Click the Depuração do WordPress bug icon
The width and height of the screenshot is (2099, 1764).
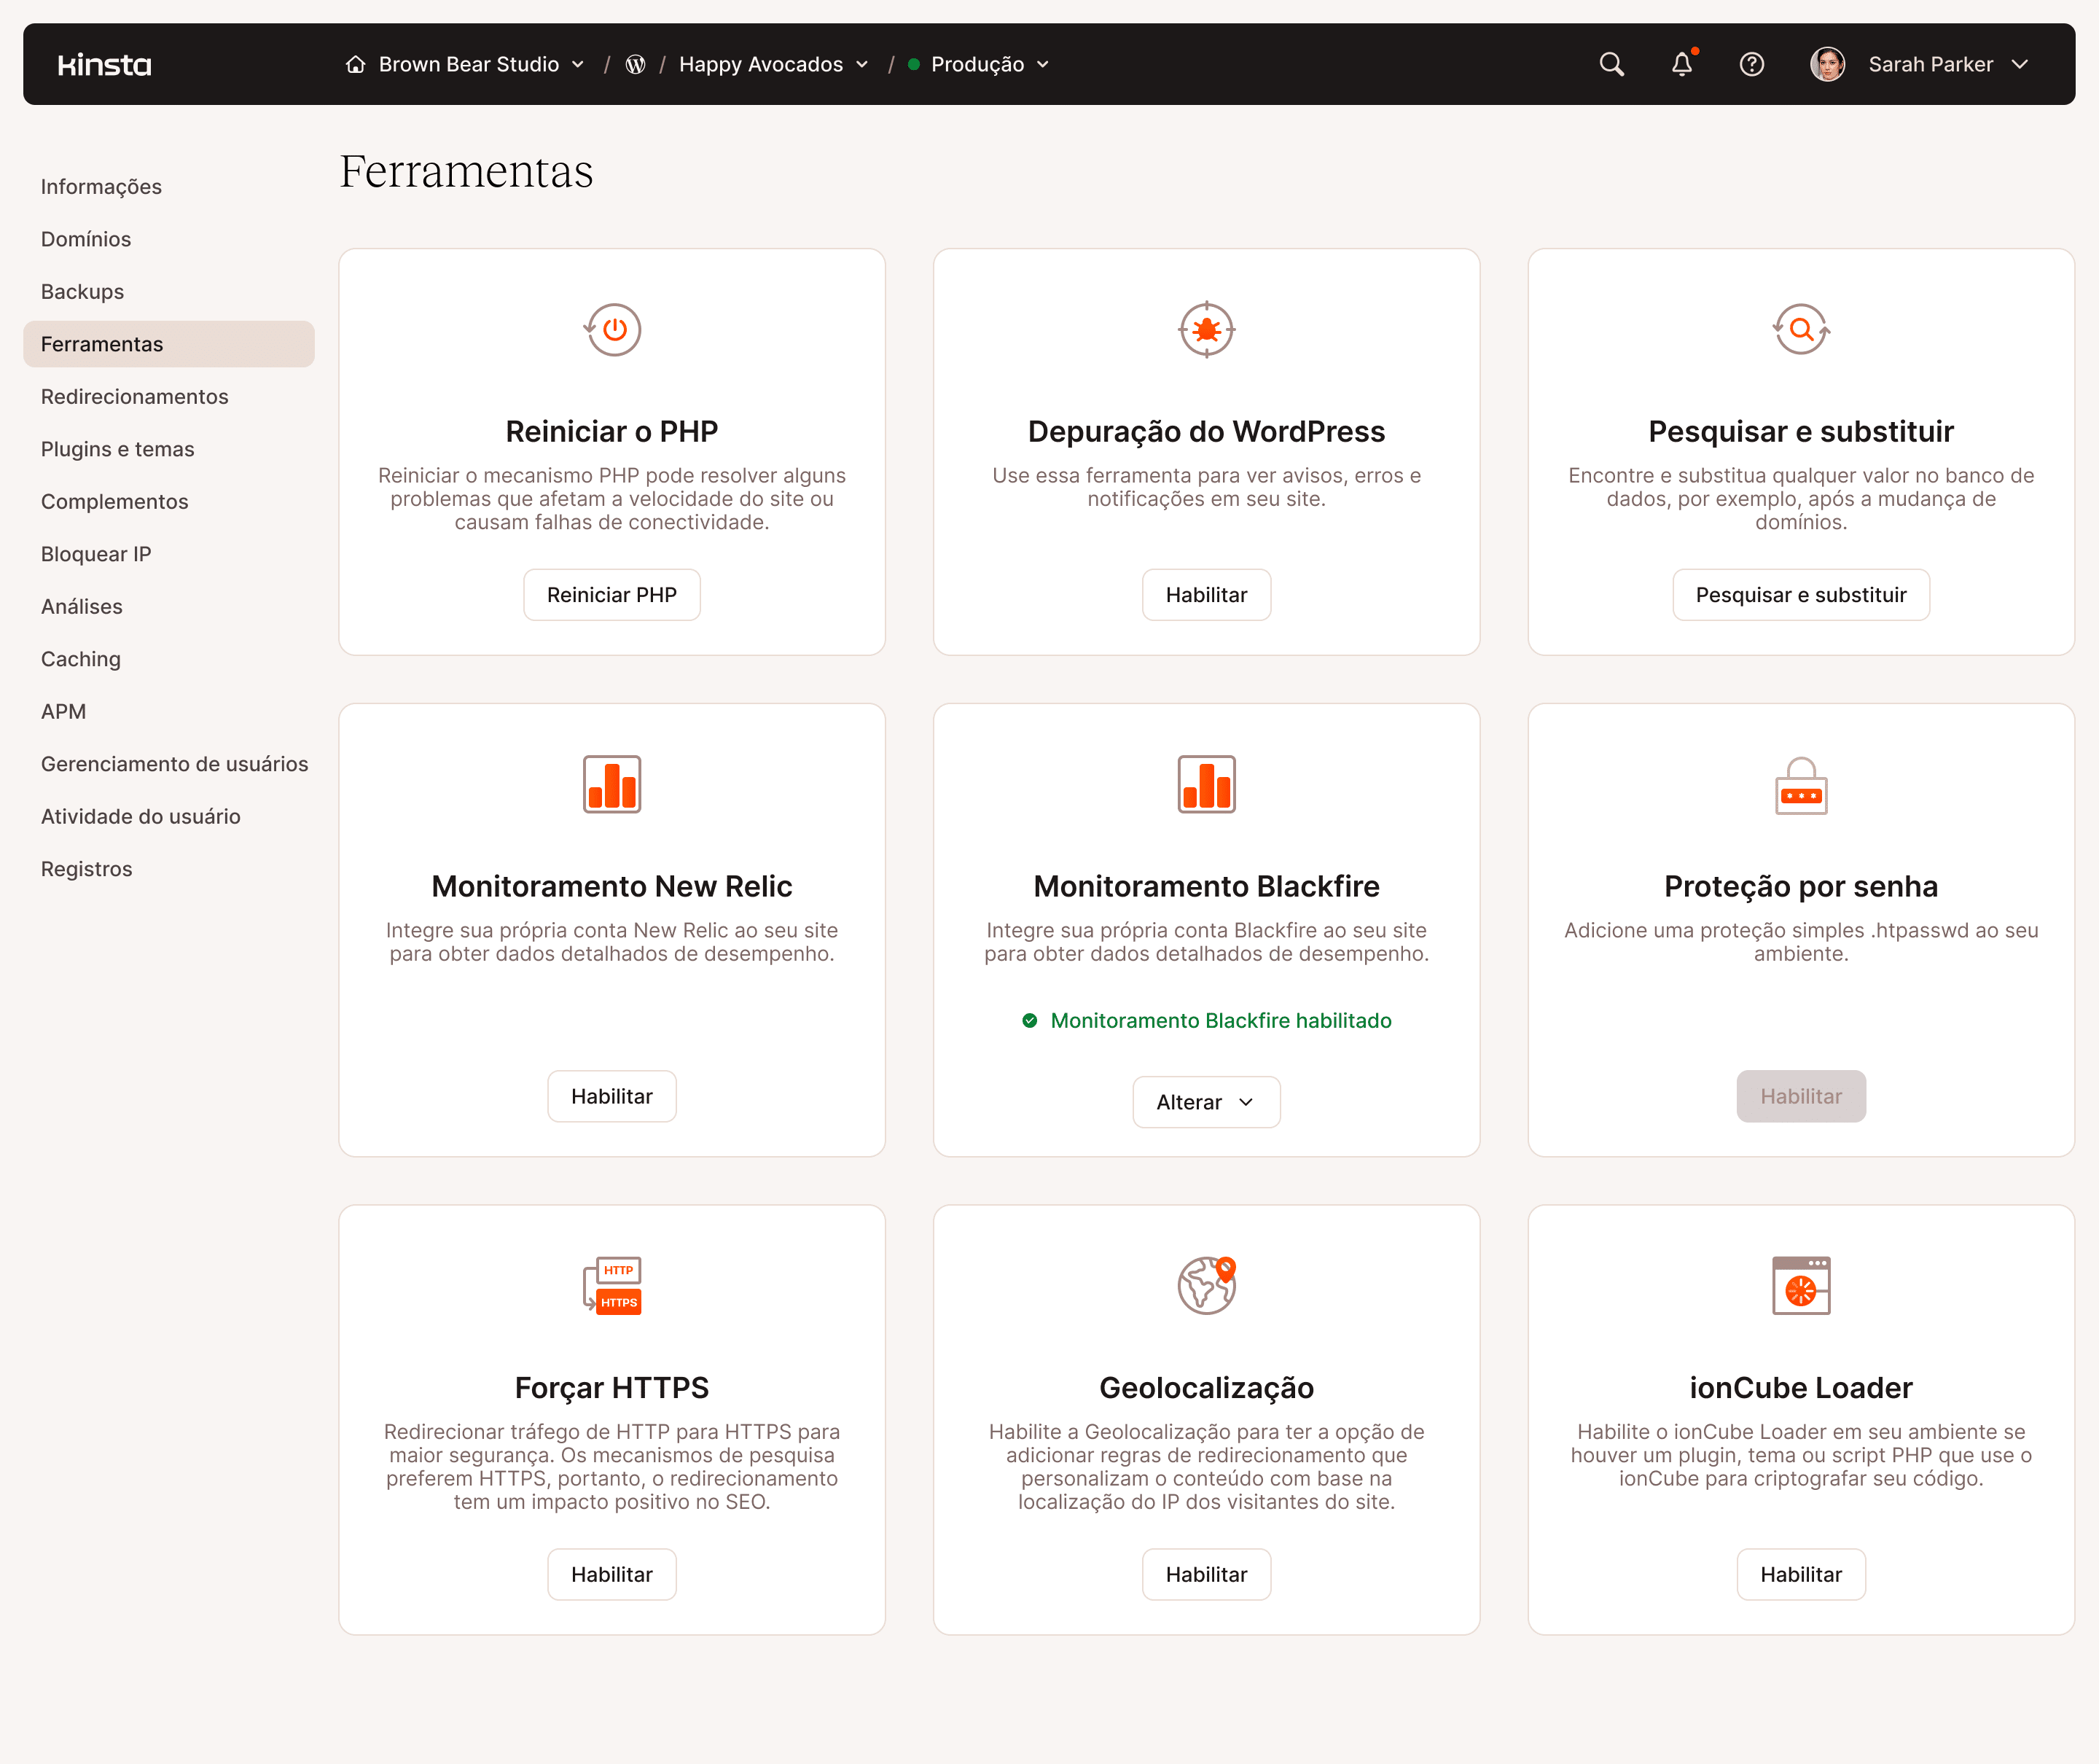point(1206,330)
